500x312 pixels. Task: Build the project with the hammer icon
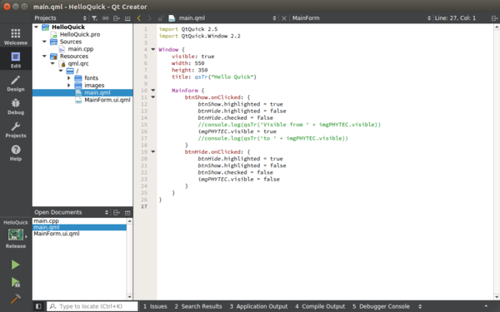[x=15, y=299]
